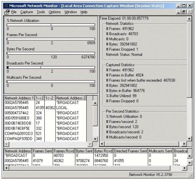Image resolution: width=196 pixels, height=181 pixels.
Task: Click the '# Frames in Buffer: 4924' line
Action: pos(125,75)
